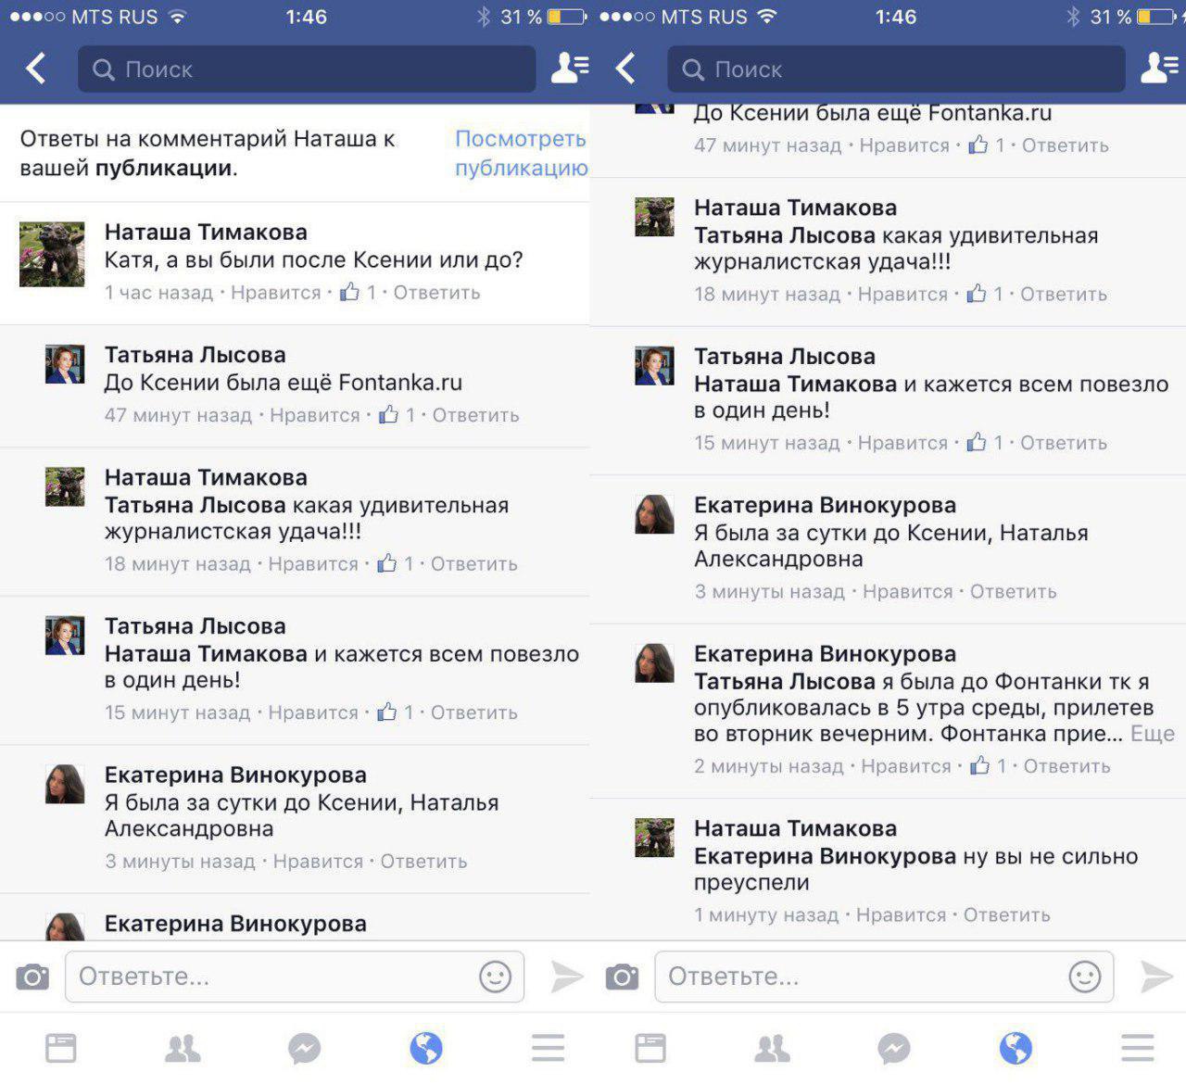
Task: Open emoji picker in right reply bar
Action: 1085,977
